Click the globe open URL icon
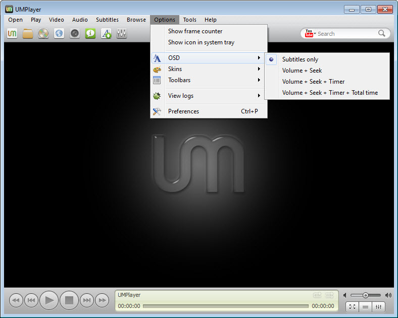The height and width of the screenshot is (318, 398). (x=59, y=34)
